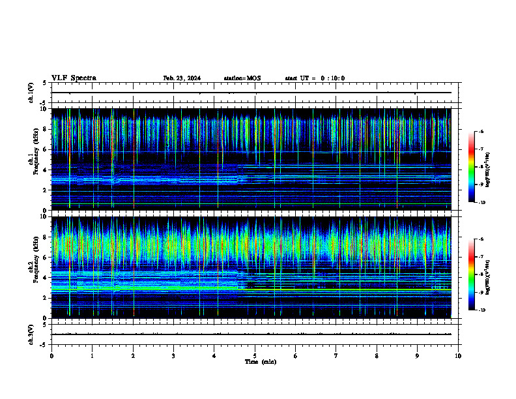Click the "-6" label on ch.2 colorbar
Screen dimensions: 516x399
click(481, 239)
